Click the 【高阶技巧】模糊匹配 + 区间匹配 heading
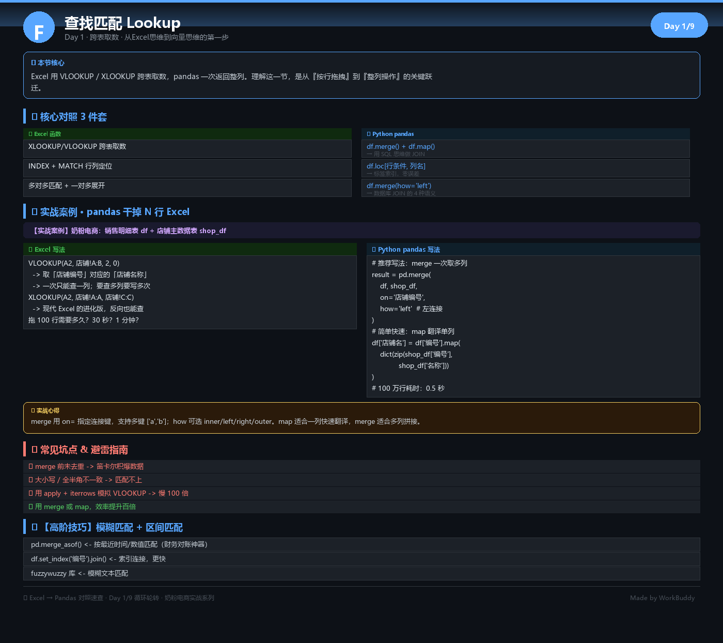The width and height of the screenshot is (723, 643). 107,527
